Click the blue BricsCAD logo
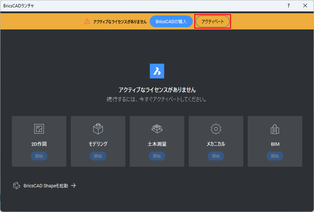314x212 pixels. click(x=157, y=71)
